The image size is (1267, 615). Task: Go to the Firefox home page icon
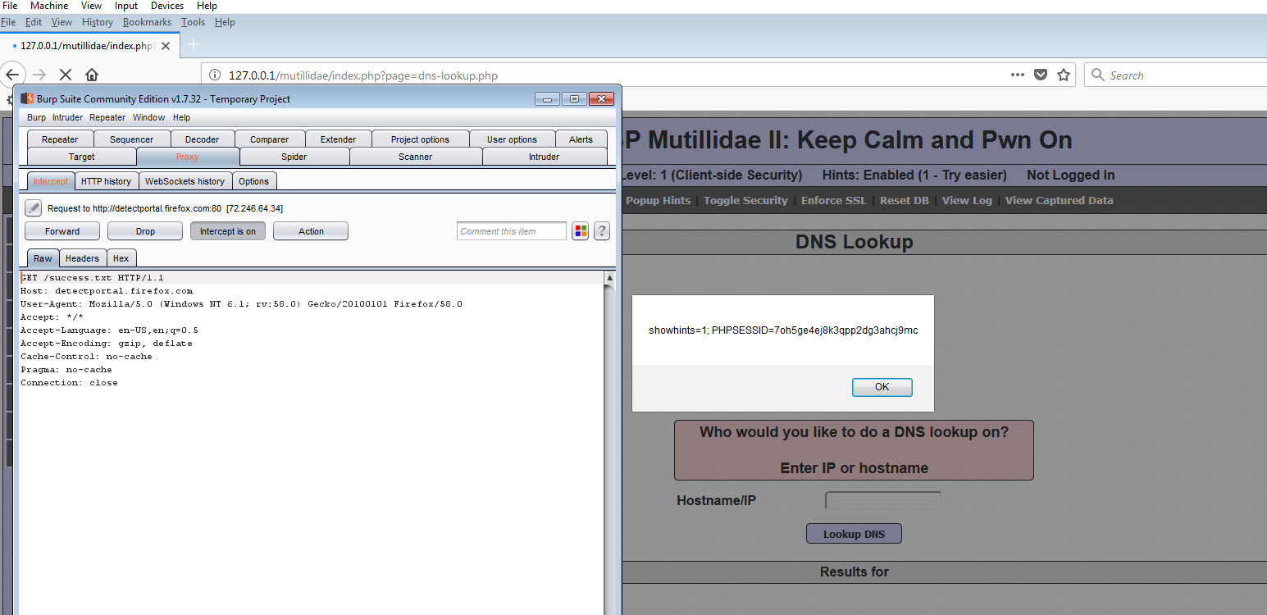(x=92, y=75)
